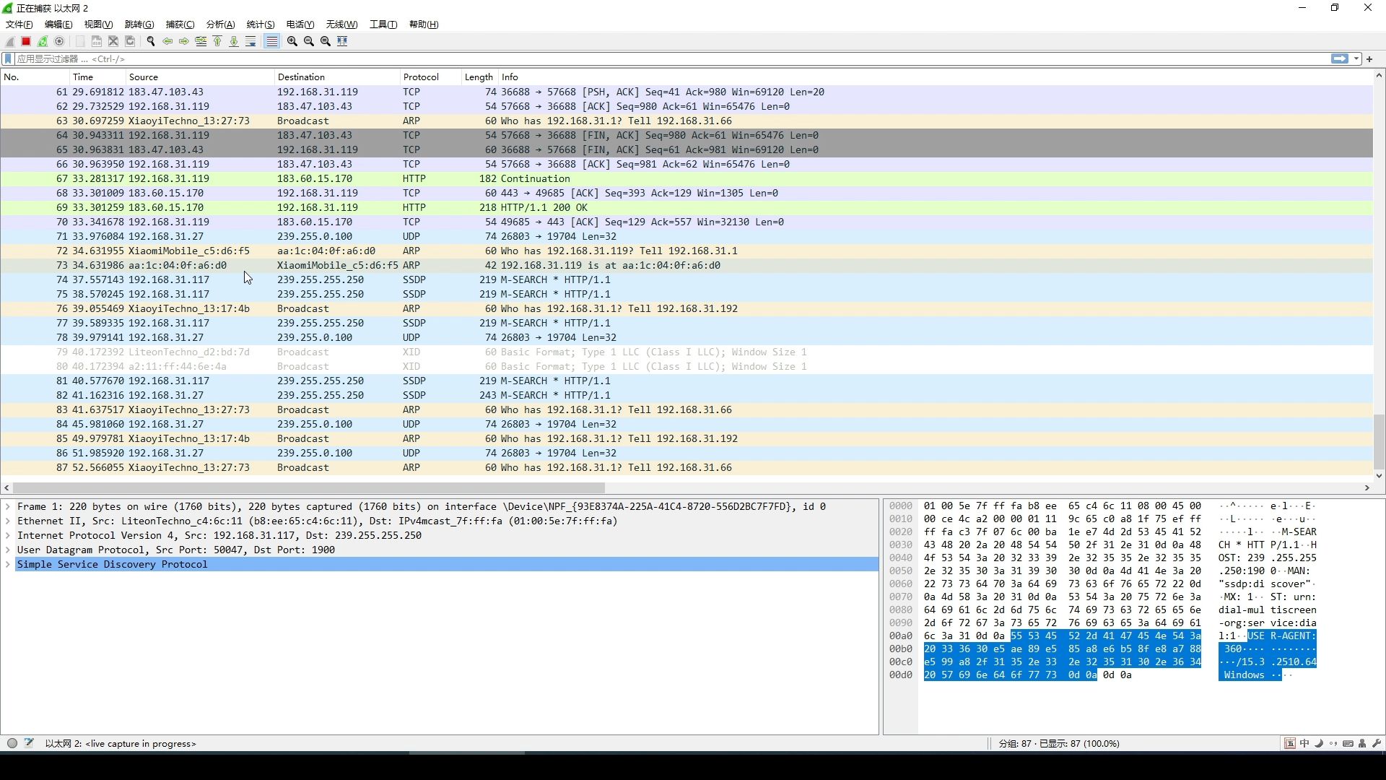Open display filter bookmarks

click(x=9, y=58)
